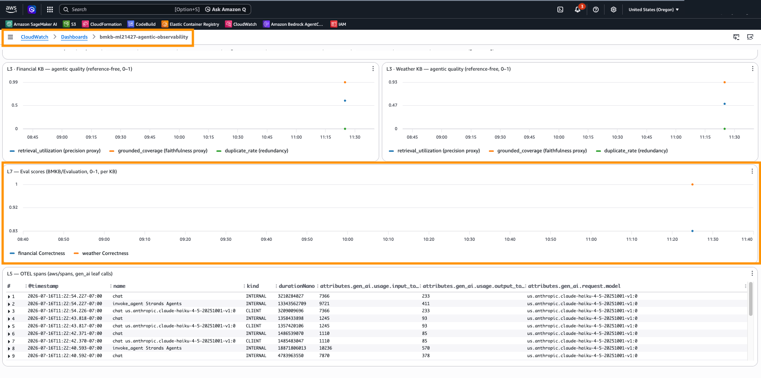This screenshot has height=378, width=761.
Task: Open L5 OTEL spans widget actions menu
Action: pyautogui.click(x=752, y=274)
